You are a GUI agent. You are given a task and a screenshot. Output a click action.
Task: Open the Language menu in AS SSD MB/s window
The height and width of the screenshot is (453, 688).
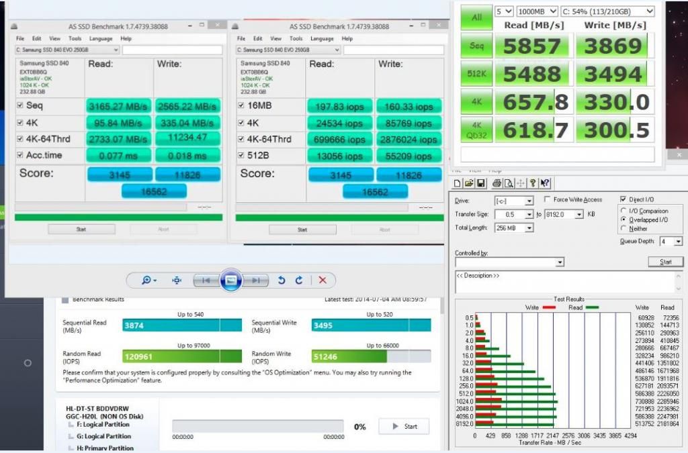point(101,38)
